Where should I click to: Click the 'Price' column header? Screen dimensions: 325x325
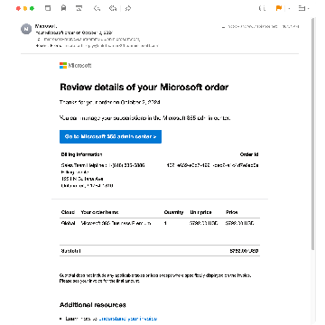(x=232, y=212)
